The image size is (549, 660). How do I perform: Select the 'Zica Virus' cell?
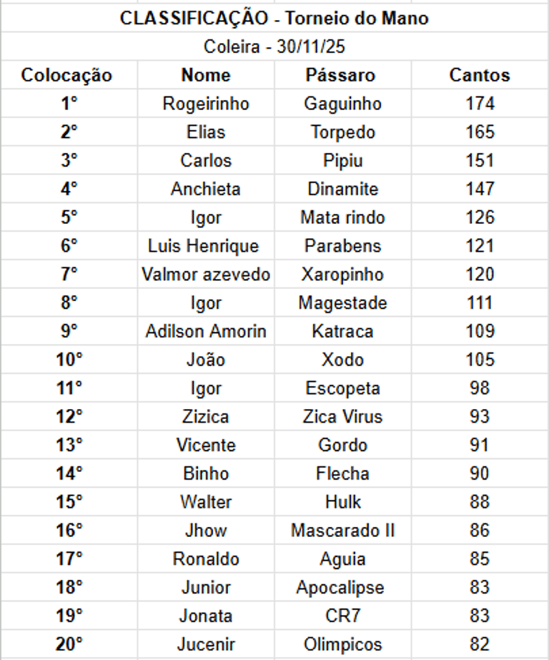(342, 417)
